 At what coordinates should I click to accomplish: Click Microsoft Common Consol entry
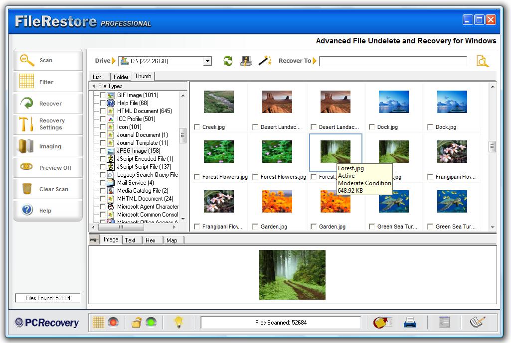pyautogui.click(x=148, y=215)
